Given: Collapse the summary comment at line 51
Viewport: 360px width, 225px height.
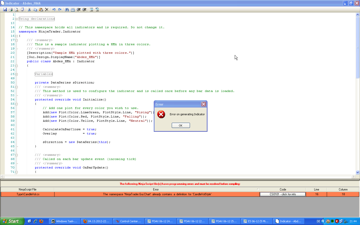Looking at the screenshot, I should 16,87.
